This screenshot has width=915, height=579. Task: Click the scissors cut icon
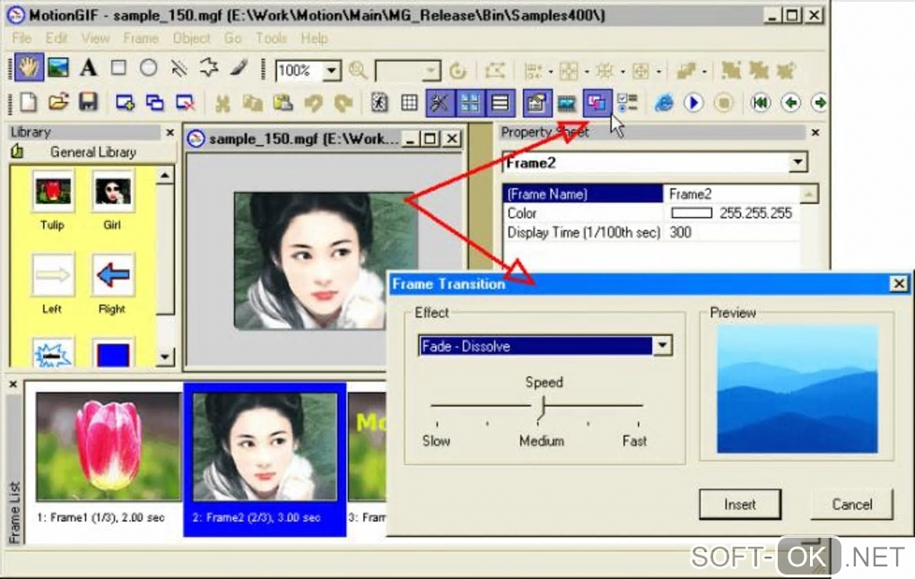point(222,103)
